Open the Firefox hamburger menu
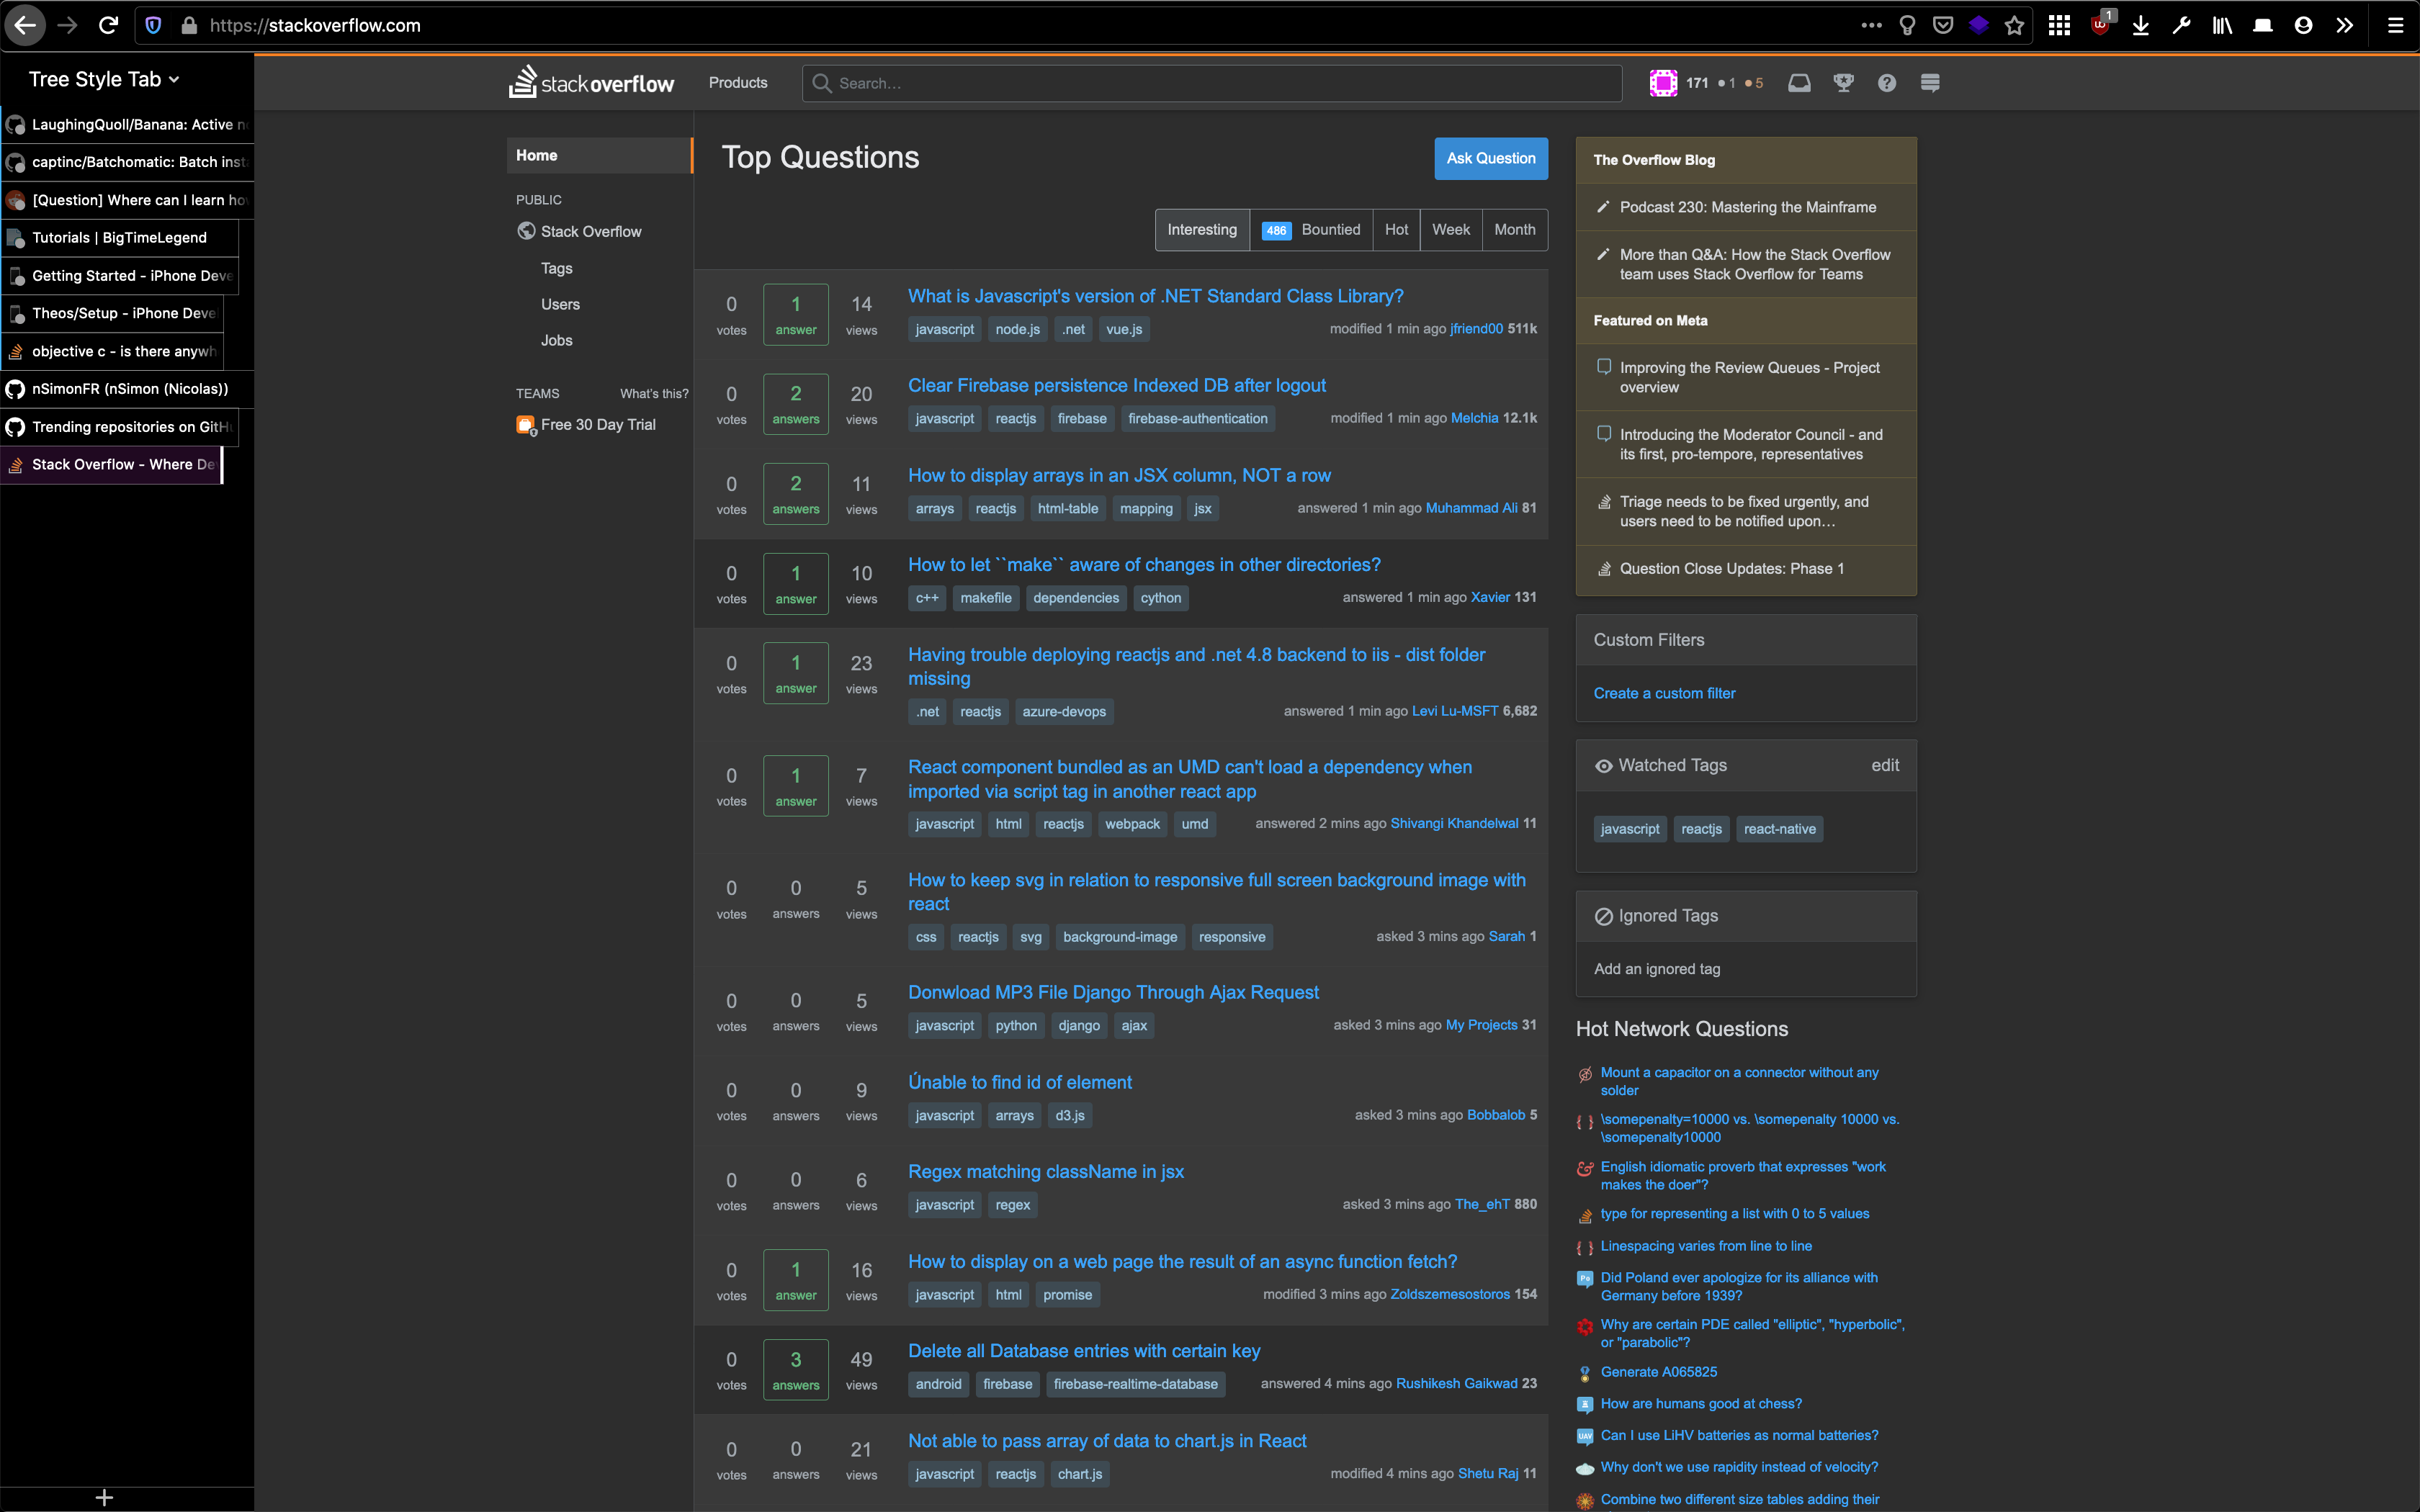The image size is (2420, 1512). pyautogui.click(x=2395, y=26)
